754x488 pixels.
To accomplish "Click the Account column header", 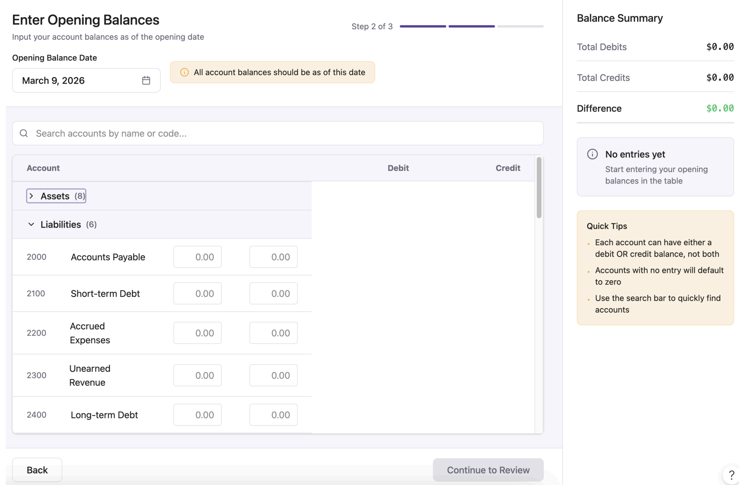I will pos(43,168).
